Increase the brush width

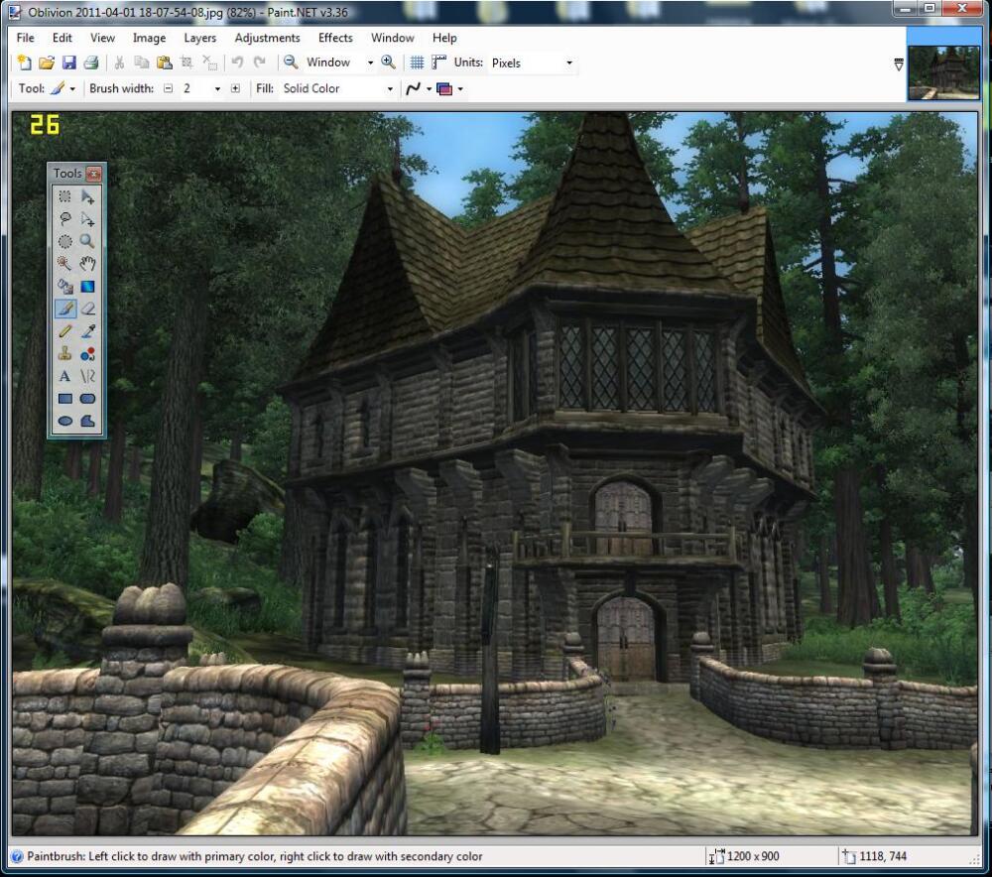pos(235,88)
